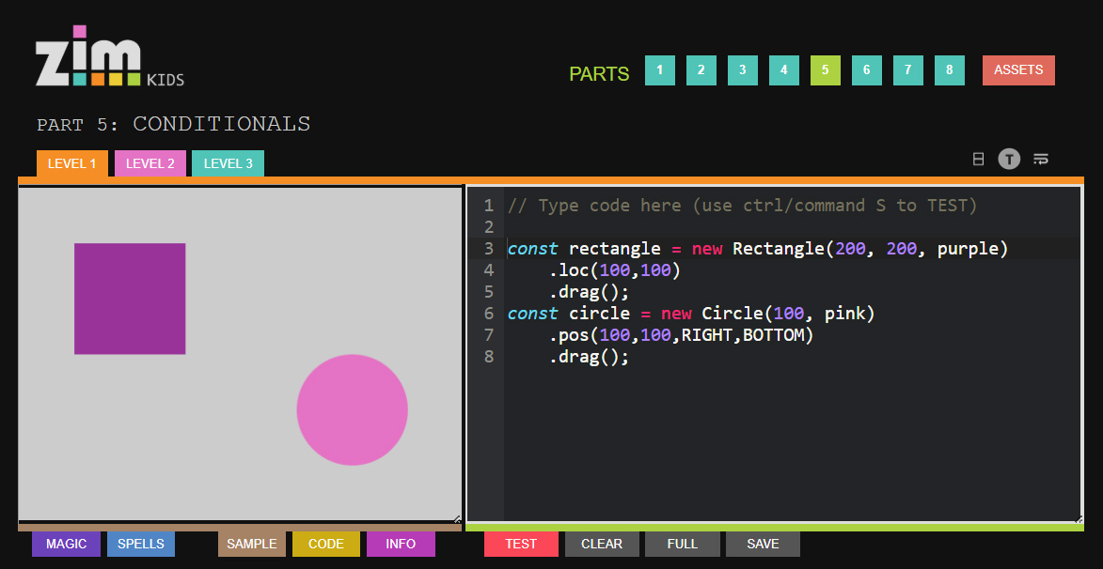Toggle the word wrap icon
This screenshot has height=569, width=1103.
1040,160
